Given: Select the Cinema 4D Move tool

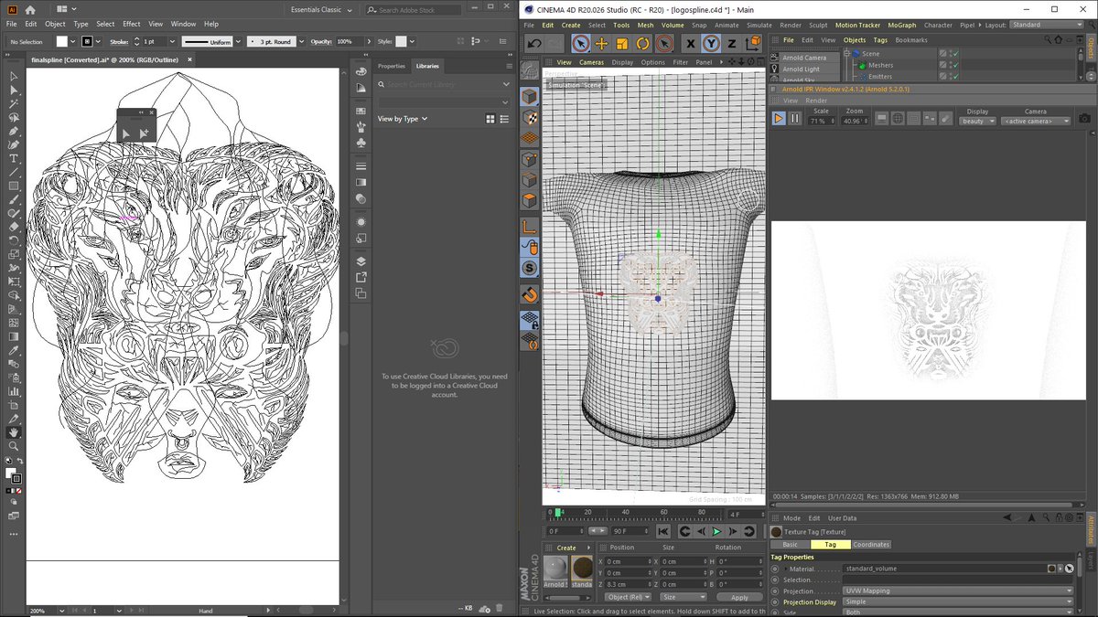Looking at the screenshot, I should 601,43.
